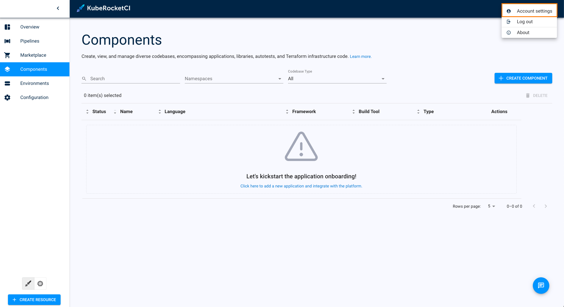Open Configuration with the gear icon

pos(7,97)
